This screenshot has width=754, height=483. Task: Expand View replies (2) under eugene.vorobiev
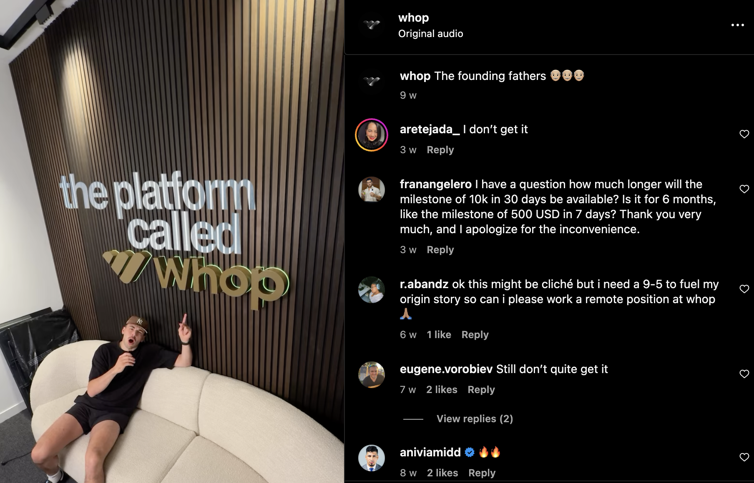[x=475, y=419]
